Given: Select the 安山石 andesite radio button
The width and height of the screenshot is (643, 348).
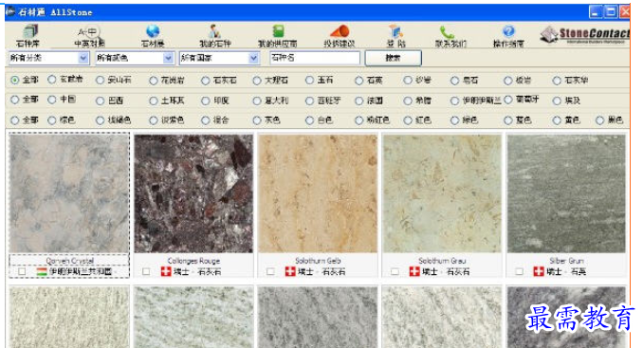Looking at the screenshot, I should [101, 81].
